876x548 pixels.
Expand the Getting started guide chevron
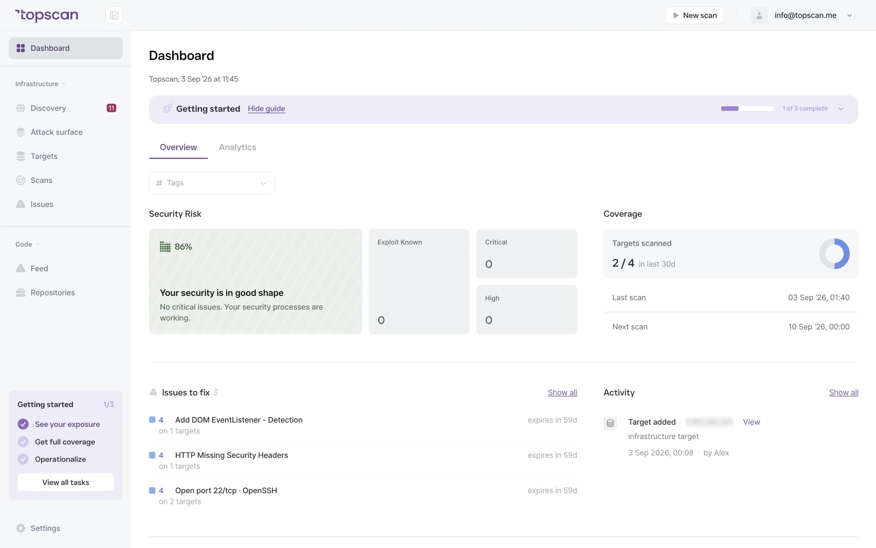pyautogui.click(x=840, y=109)
